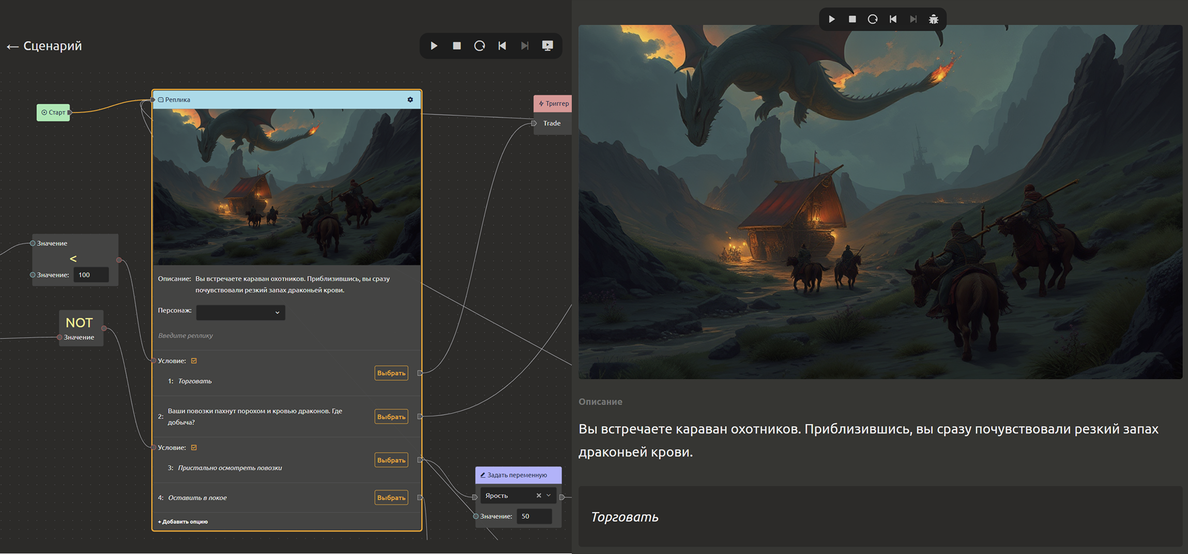
Task: Toggle the Условие checkbox above option 3
Action: (194, 448)
